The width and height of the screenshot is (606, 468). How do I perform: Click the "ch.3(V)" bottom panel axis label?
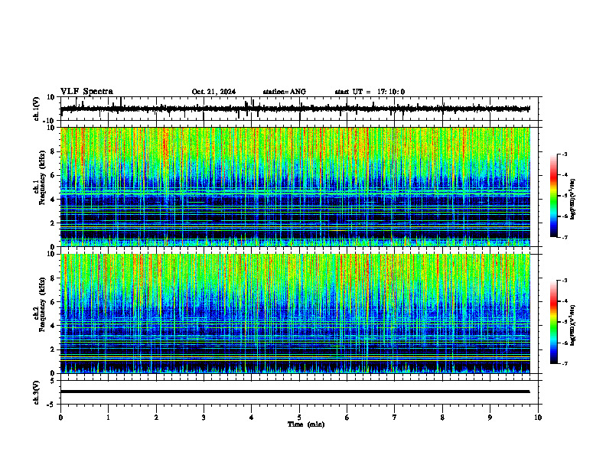point(37,392)
